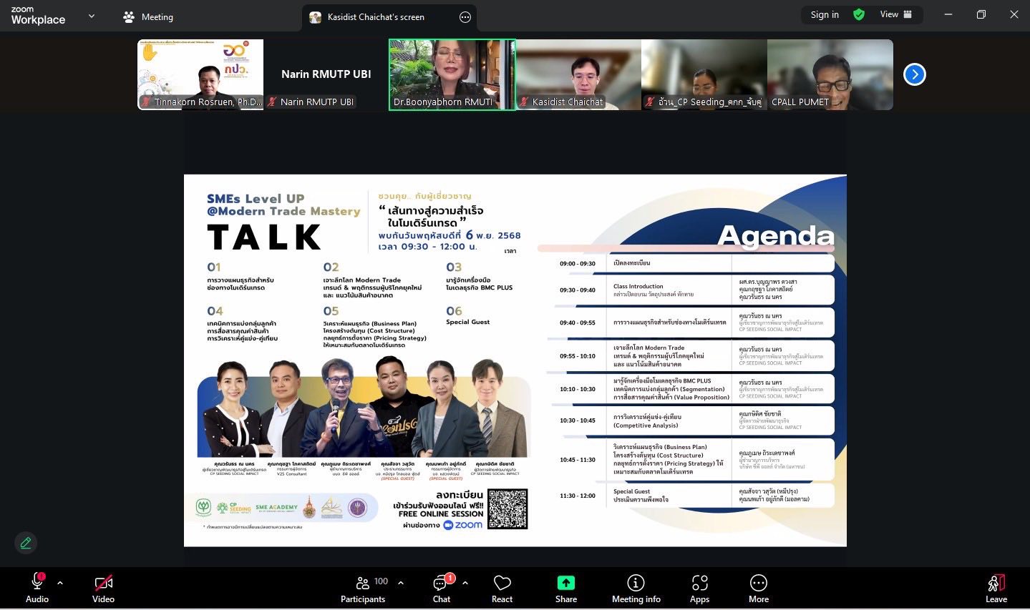Viewport: 1030px width, 610px height.
Task: Unmute the Audio microphone
Action: click(37, 589)
